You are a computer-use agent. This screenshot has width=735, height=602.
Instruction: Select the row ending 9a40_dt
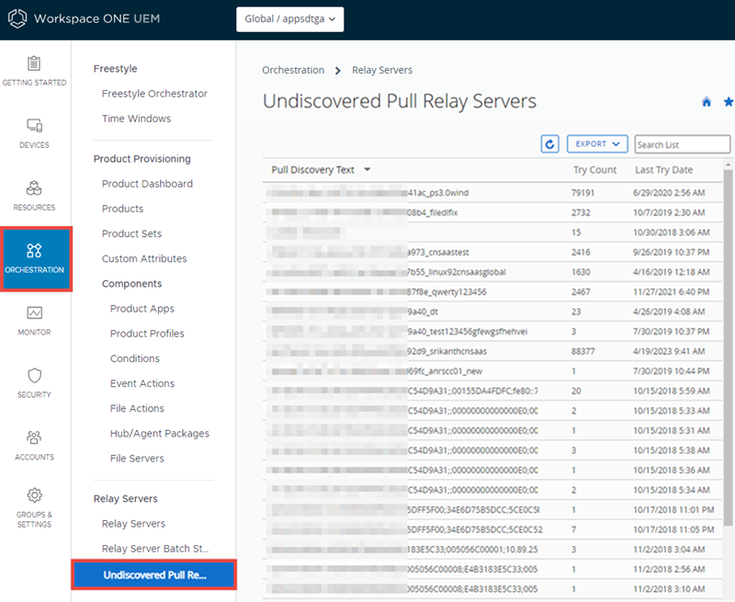492,312
